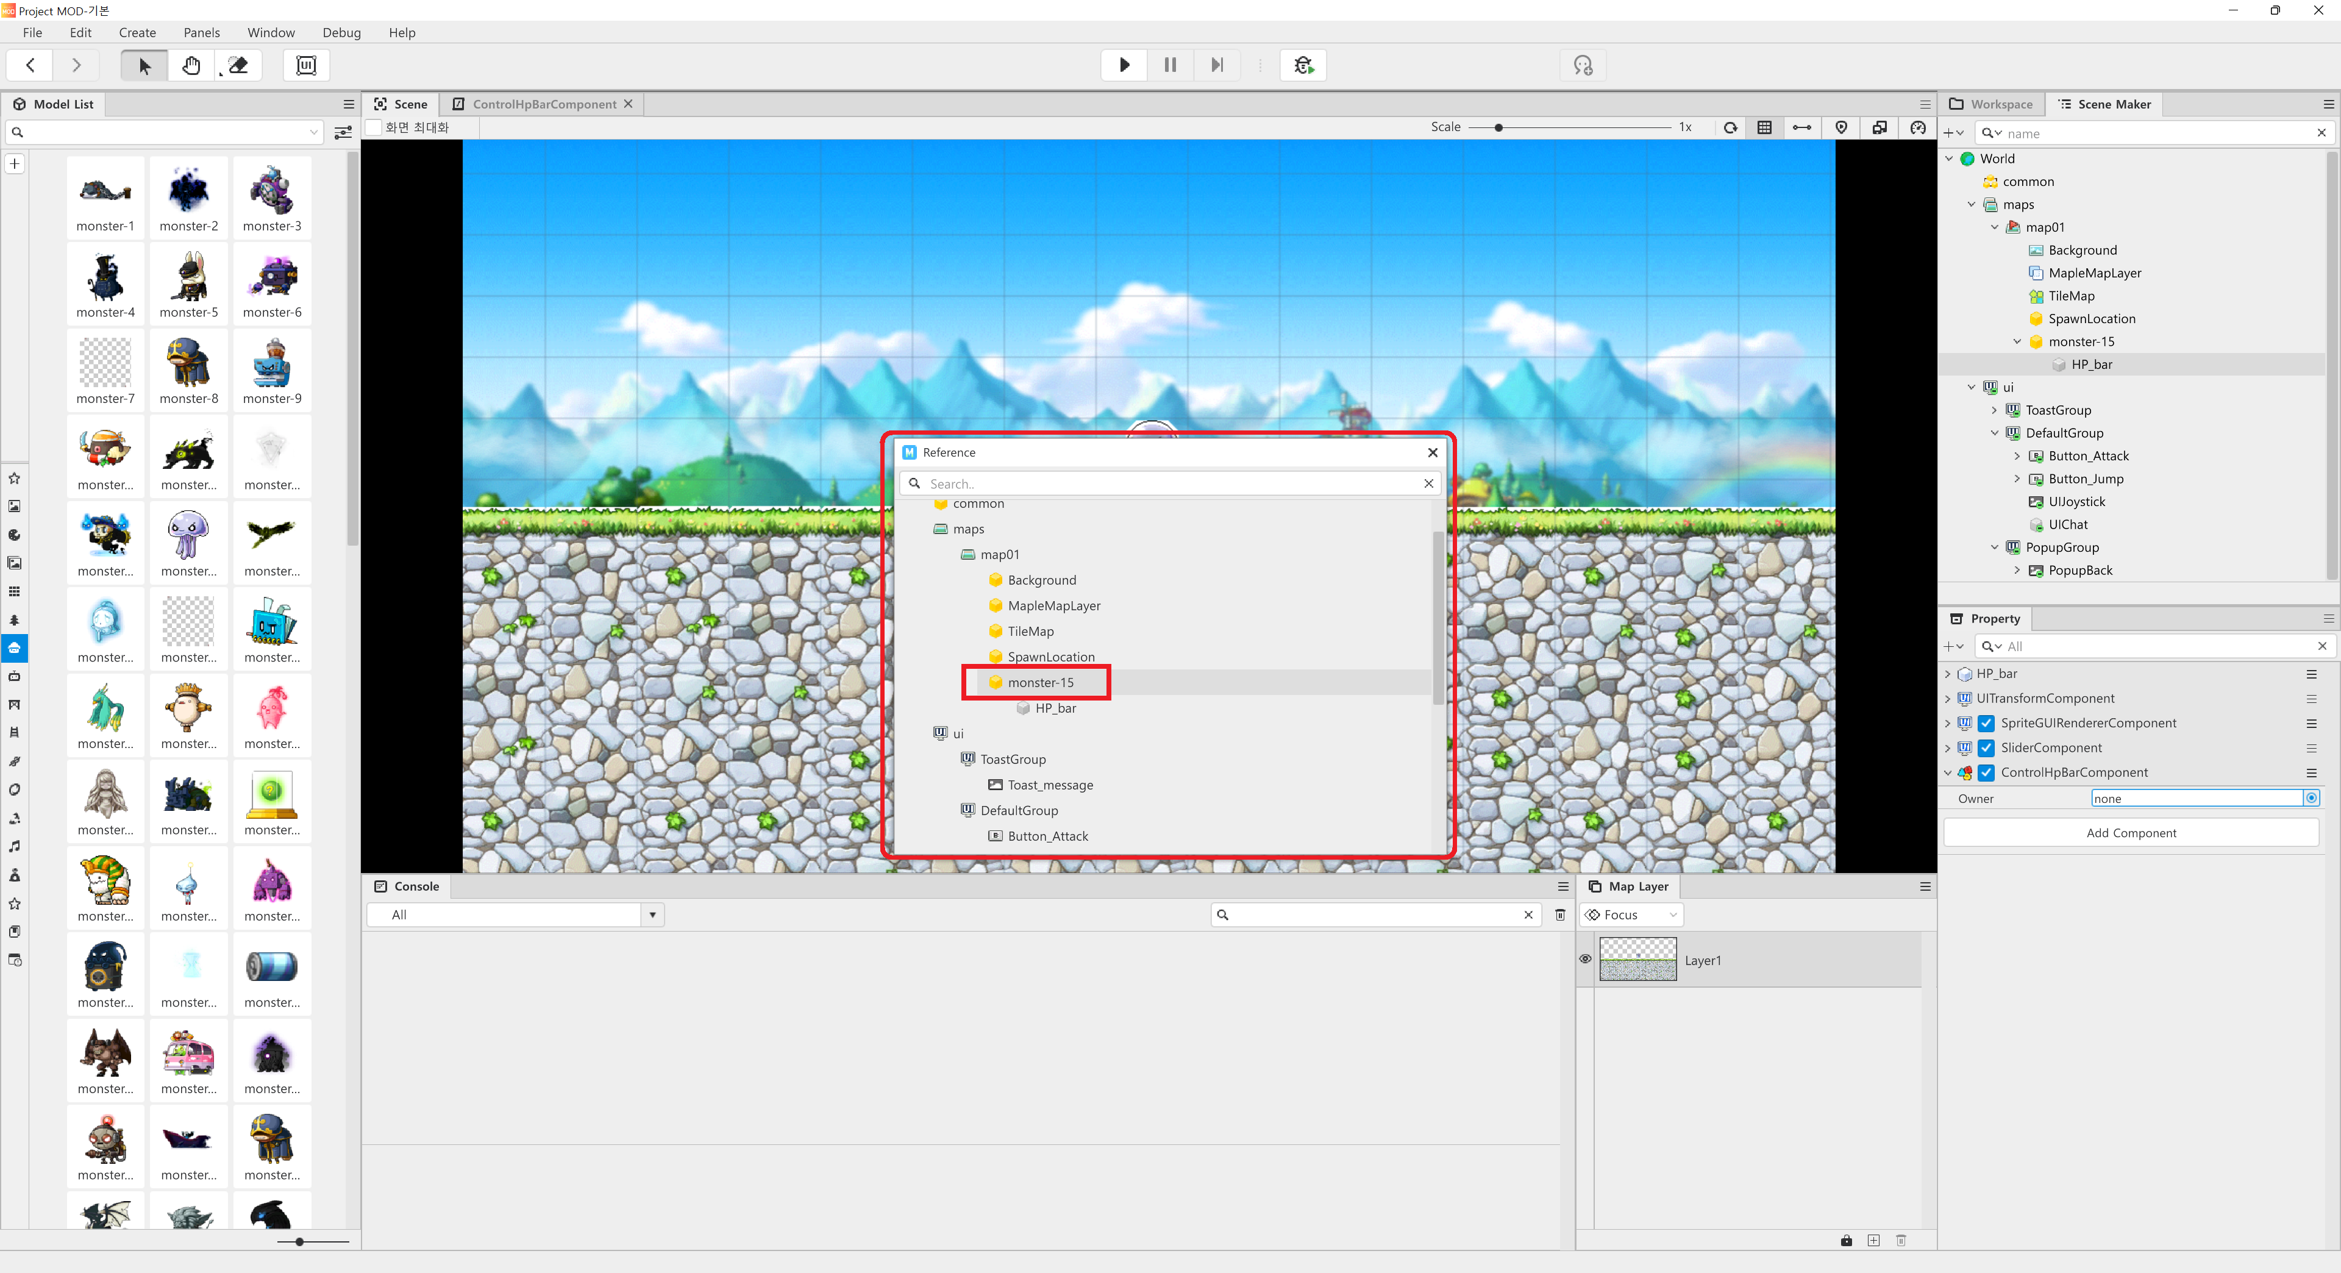Click the Add Component button

pos(2130,832)
